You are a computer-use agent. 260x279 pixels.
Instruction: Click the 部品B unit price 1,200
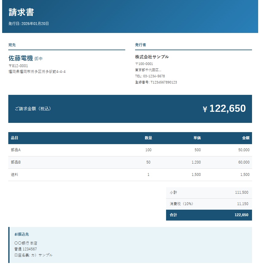click(x=196, y=162)
